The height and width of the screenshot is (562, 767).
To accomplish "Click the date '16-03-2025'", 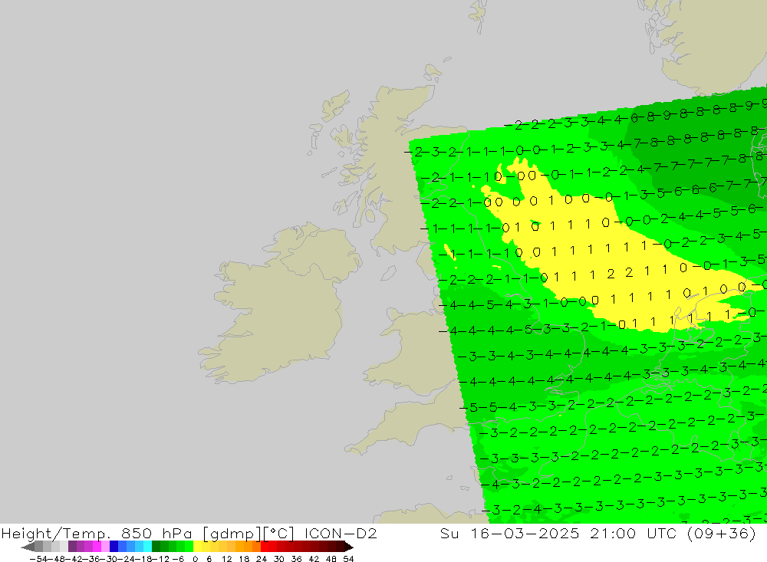I will click(x=525, y=534).
